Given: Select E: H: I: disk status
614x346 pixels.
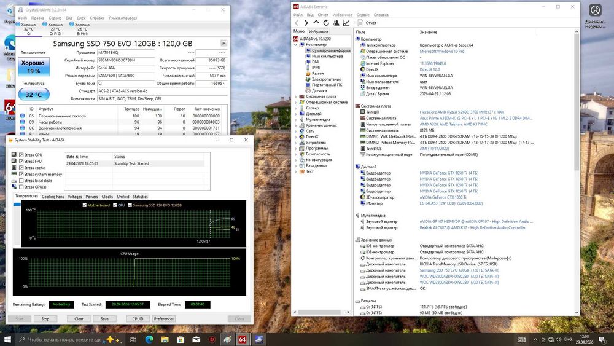Looking at the screenshot, I should [x=82, y=29].
